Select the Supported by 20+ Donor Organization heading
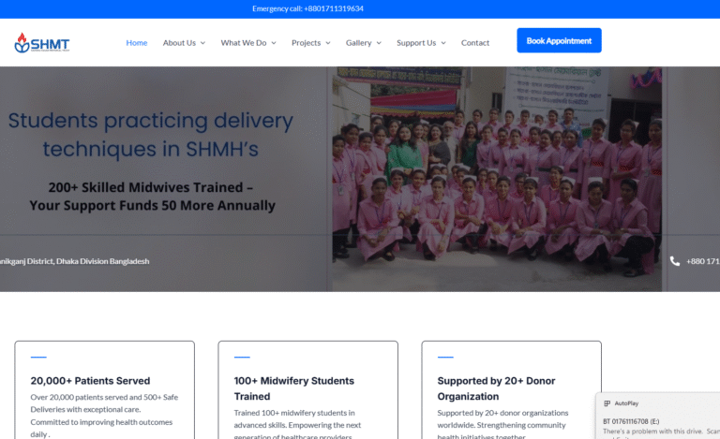720x439 pixels. coord(496,388)
